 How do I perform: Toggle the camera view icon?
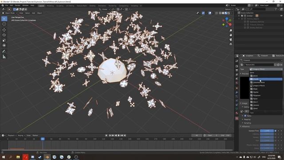(x=231, y=40)
